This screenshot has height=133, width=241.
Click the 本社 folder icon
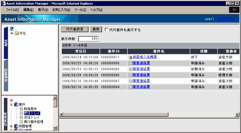[x=17, y=33]
